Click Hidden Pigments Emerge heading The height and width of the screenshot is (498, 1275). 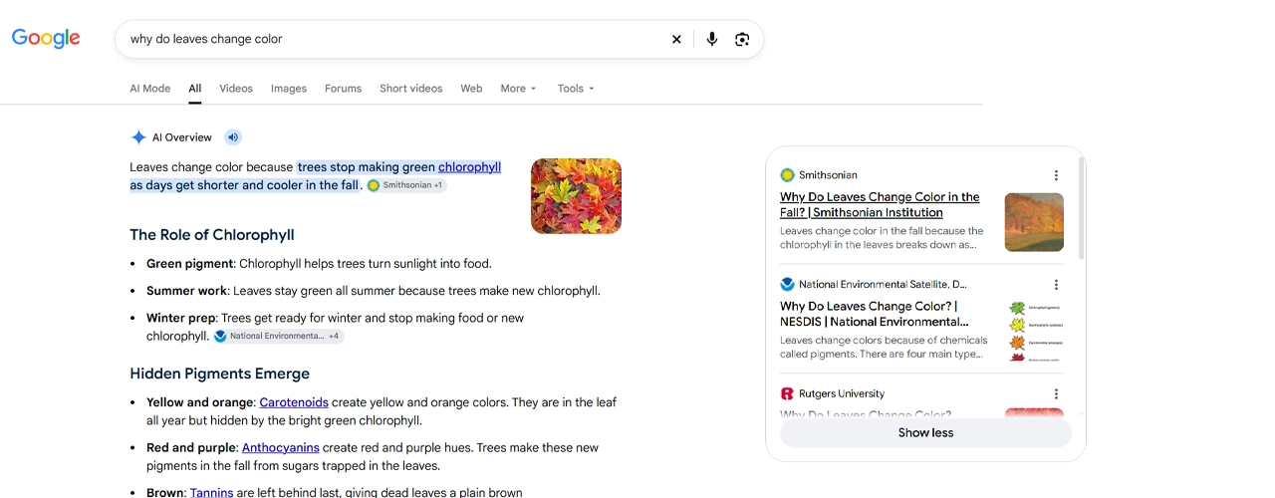coord(219,373)
